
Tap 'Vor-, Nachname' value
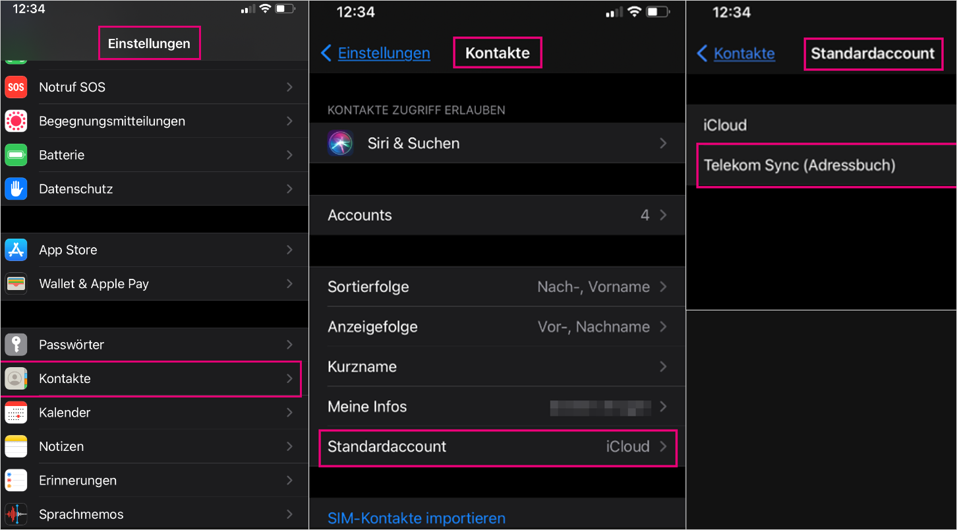click(x=593, y=327)
